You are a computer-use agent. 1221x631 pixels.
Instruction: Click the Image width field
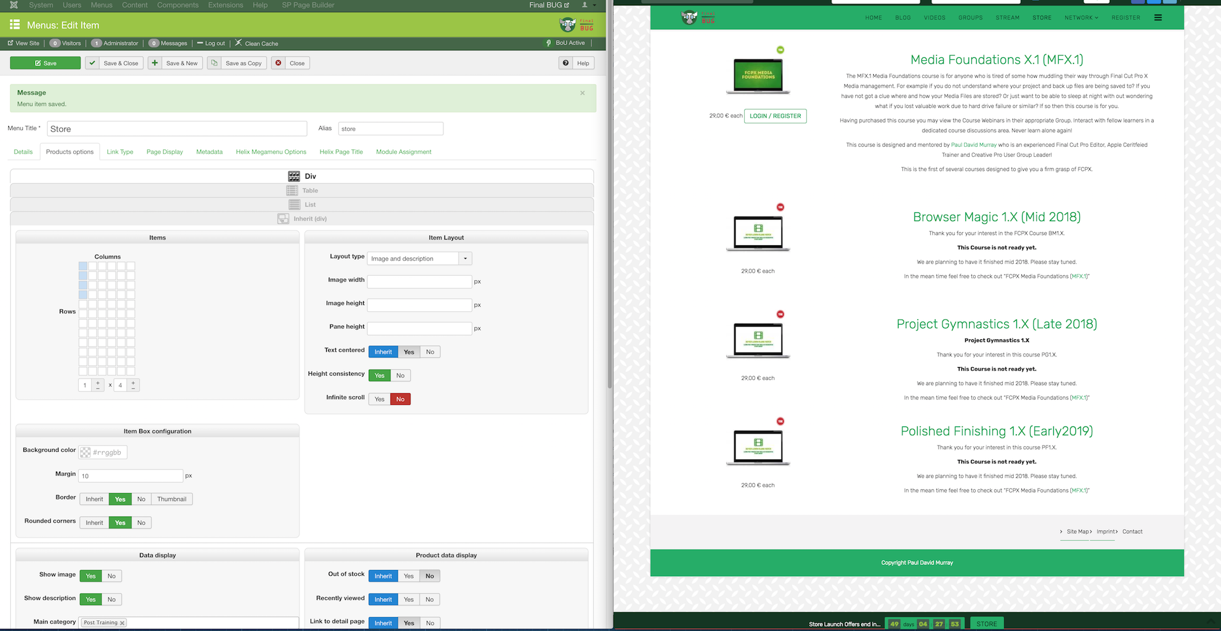[420, 282]
